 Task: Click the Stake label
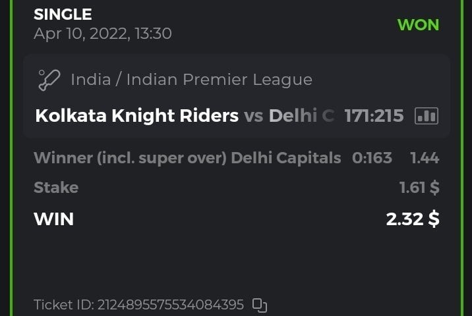(56, 188)
